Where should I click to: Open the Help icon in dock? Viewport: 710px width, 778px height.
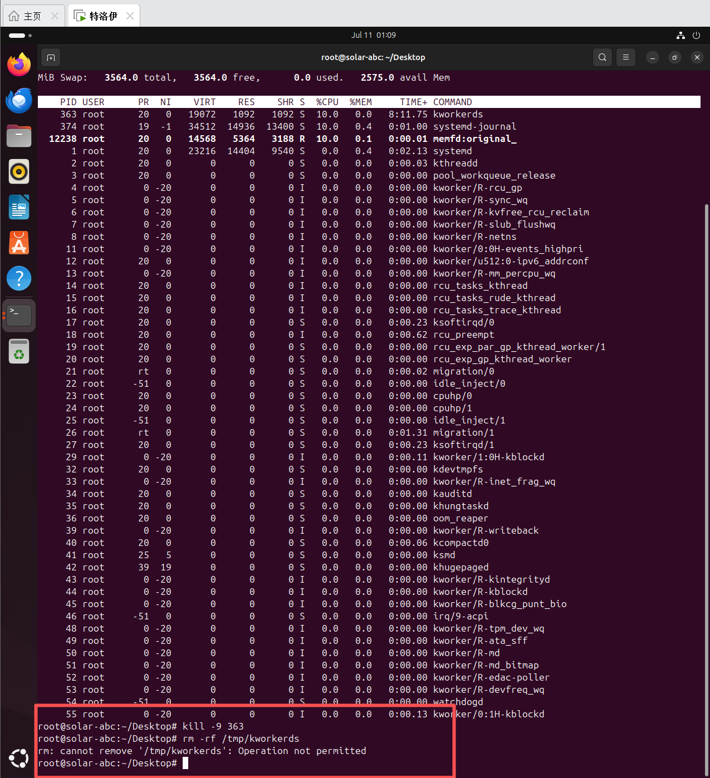[19, 278]
